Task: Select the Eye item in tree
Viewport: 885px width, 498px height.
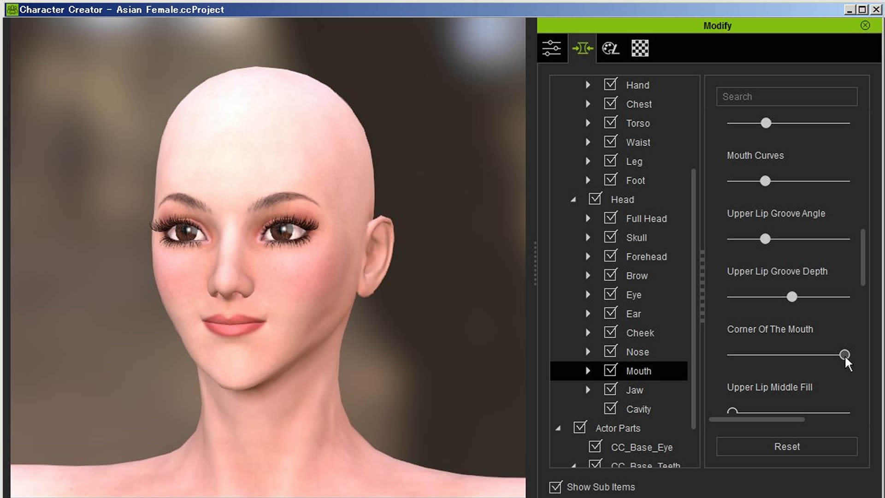Action: coord(633,295)
